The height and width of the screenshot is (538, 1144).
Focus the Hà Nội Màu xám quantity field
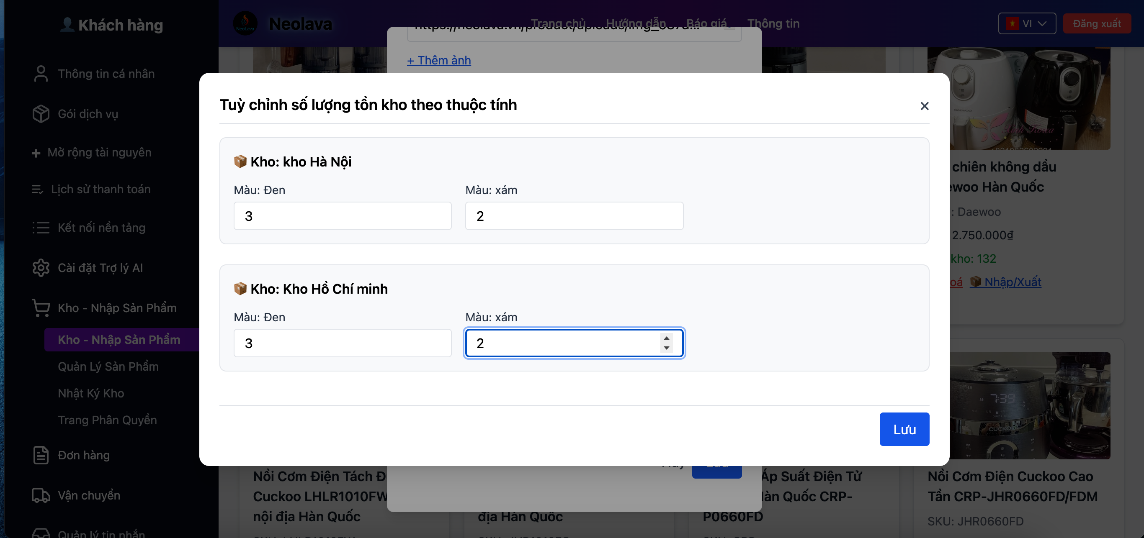[574, 216]
